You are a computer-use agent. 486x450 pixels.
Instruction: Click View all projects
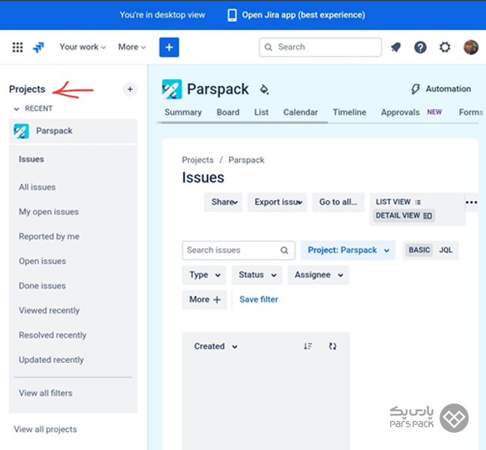tap(46, 429)
